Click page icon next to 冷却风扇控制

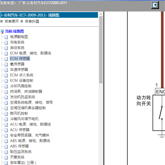point(6,86)
